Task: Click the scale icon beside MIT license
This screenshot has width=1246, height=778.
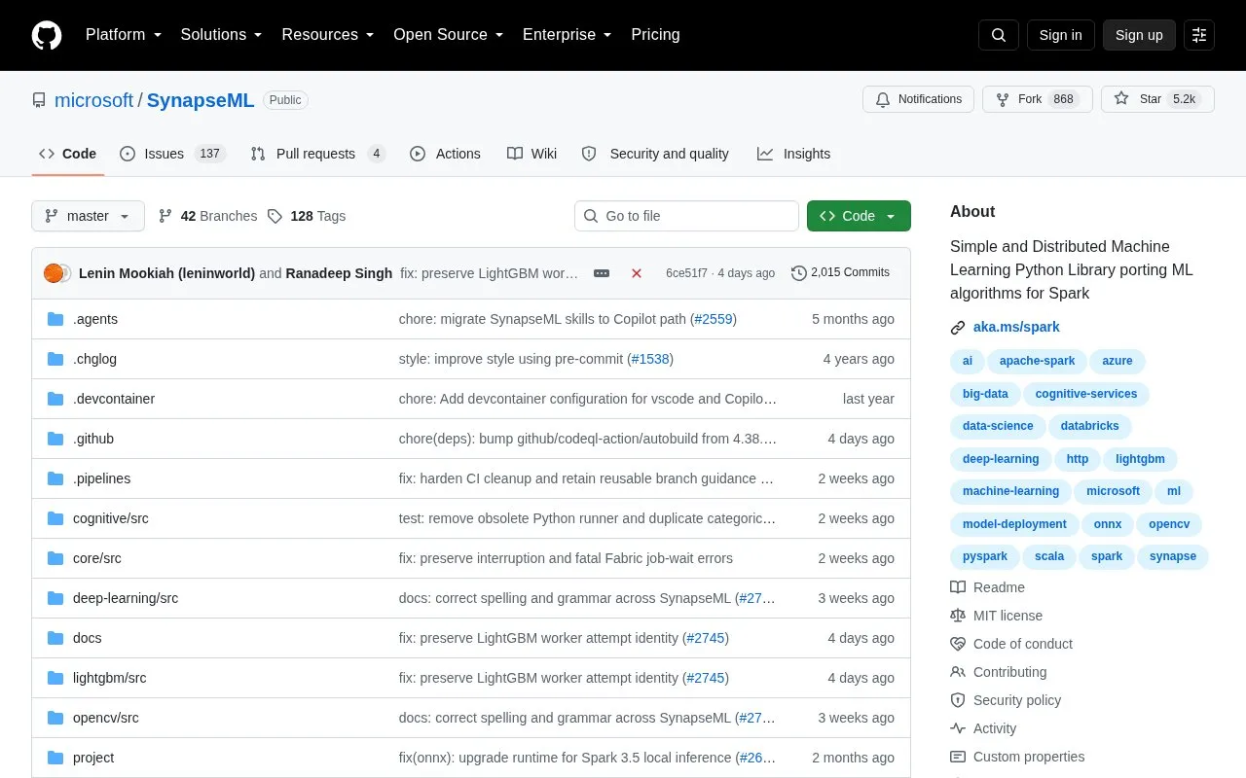Action: click(958, 616)
